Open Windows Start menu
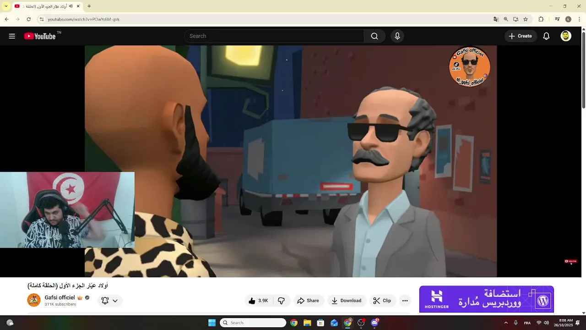This screenshot has width=586, height=330. tap(212, 323)
